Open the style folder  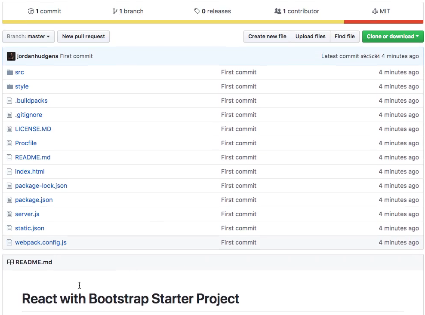(22, 86)
